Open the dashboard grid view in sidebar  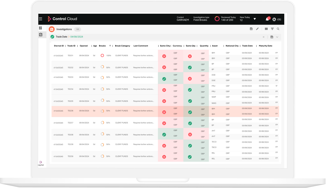click(40, 28)
